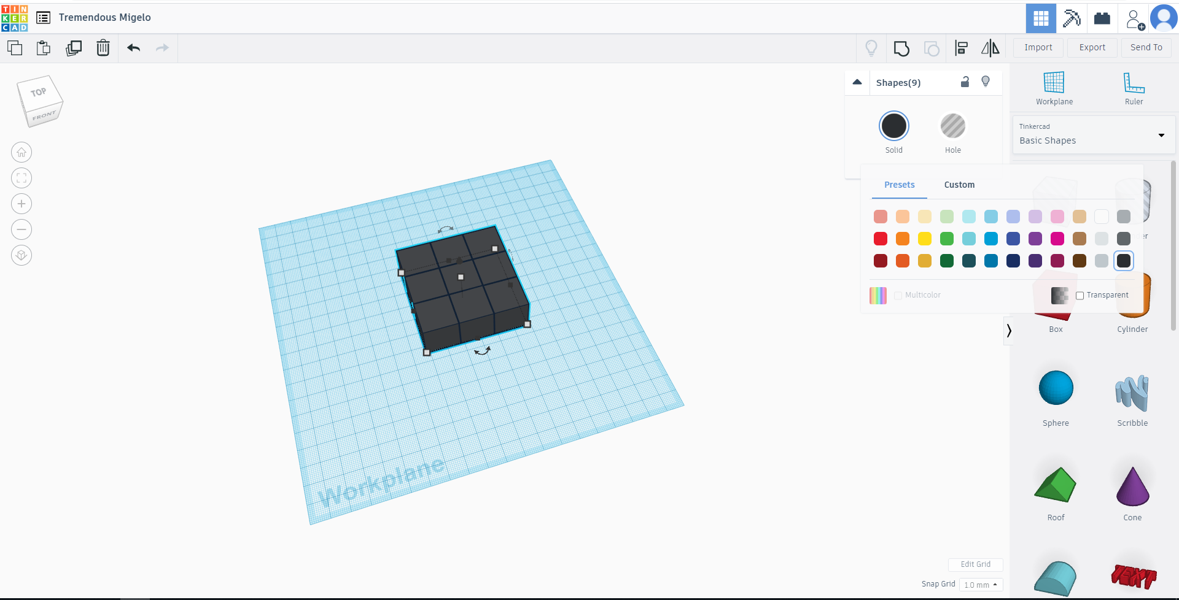The width and height of the screenshot is (1179, 600).
Task: Click the Show all lightbulb icon in toolbar
Action: 871,48
